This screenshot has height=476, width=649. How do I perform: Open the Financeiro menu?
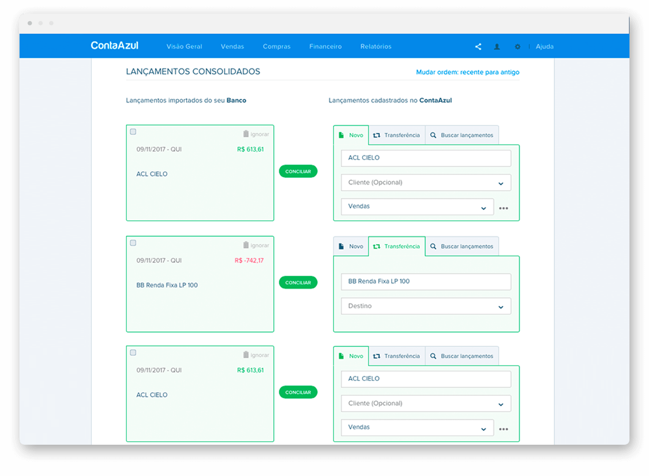[x=325, y=46]
